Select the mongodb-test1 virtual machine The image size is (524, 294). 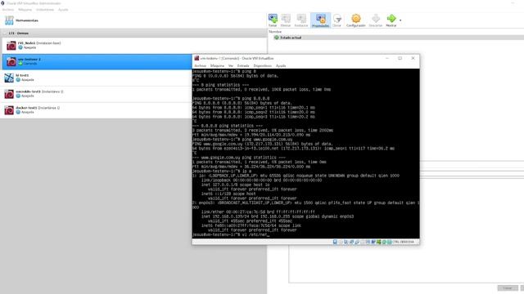pos(97,94)
